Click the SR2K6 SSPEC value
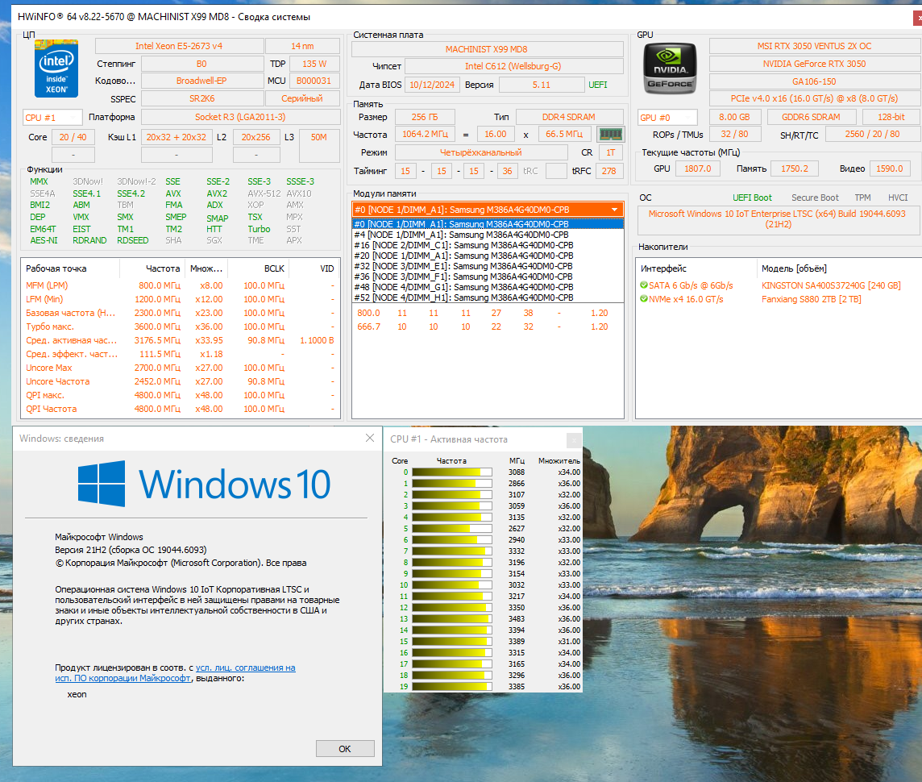 pos(201,98)
